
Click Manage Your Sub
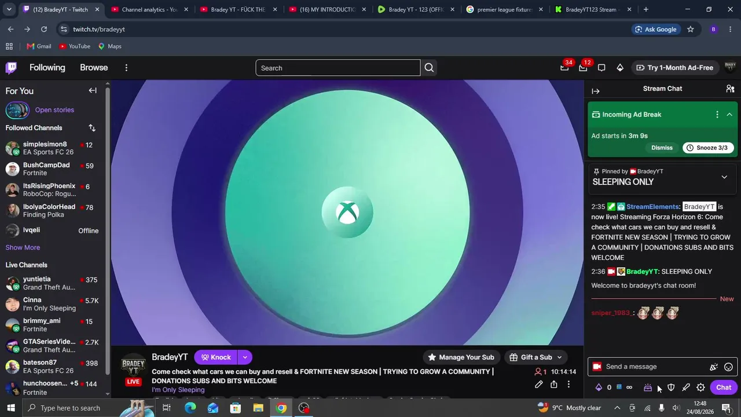pos(461,357)
